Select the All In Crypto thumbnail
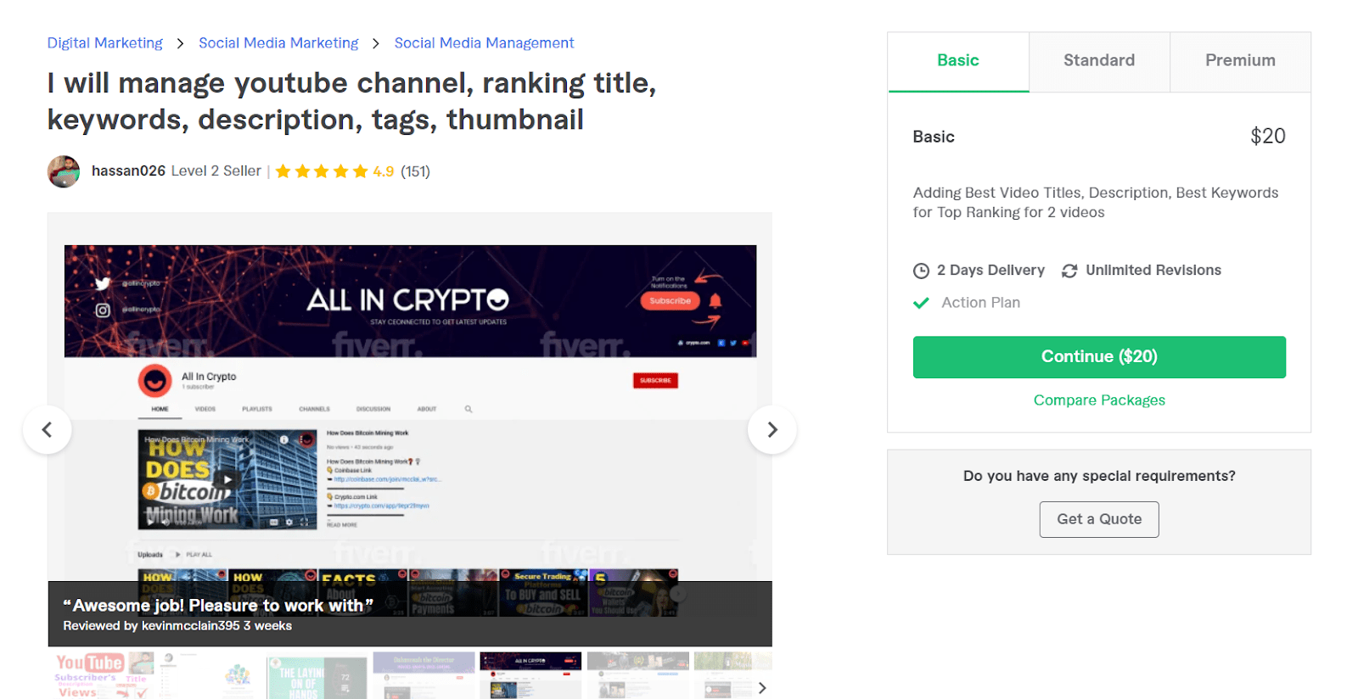 [530, 675]
